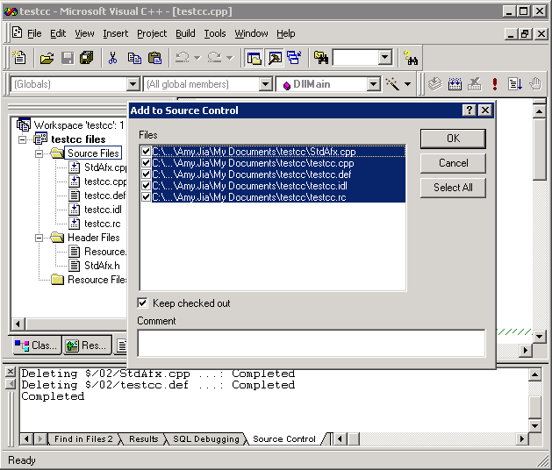Switch to the SQL Debugging output tab
This screenshot has height=470, width=552.
207,439
